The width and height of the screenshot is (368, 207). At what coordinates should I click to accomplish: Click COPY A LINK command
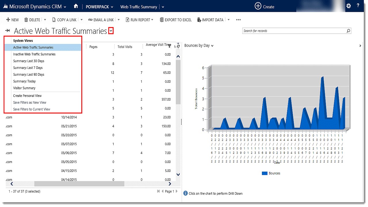pos(64,20)
